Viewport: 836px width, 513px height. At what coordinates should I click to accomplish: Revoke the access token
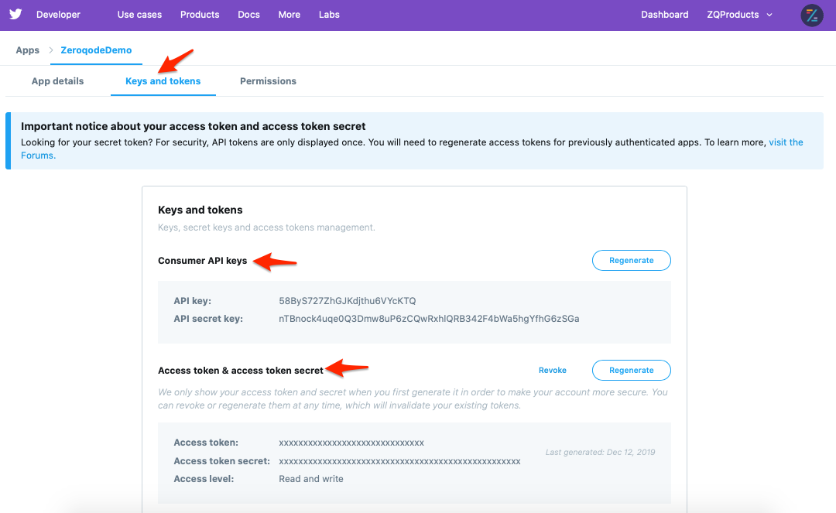[553, 370]
